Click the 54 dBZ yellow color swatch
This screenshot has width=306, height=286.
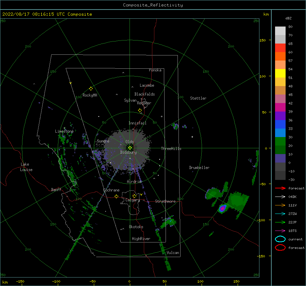(x=280, y=73)
